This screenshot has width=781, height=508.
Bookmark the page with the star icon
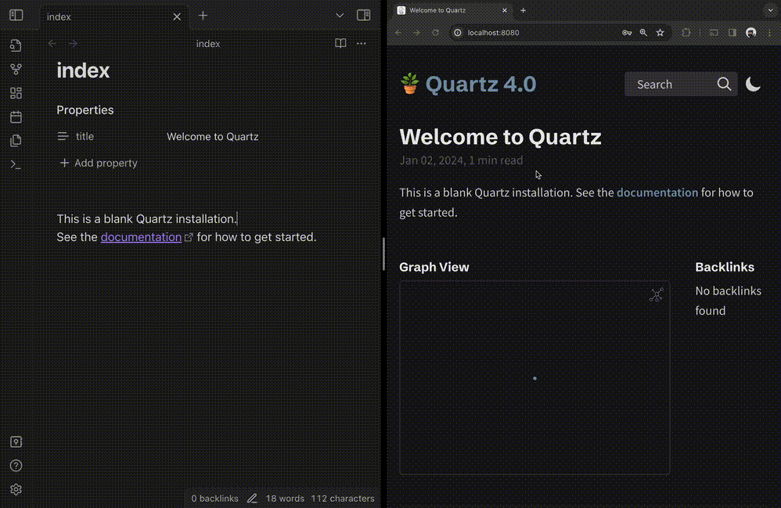pyautogui.click(x=660, y=33)
